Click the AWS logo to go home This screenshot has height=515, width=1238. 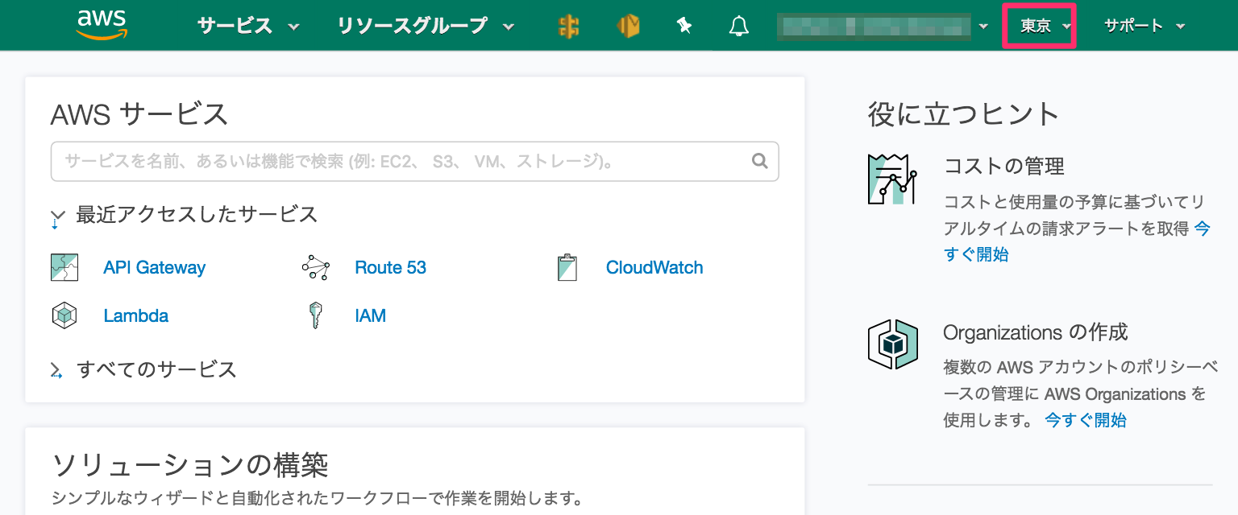[x=101, y=23]
